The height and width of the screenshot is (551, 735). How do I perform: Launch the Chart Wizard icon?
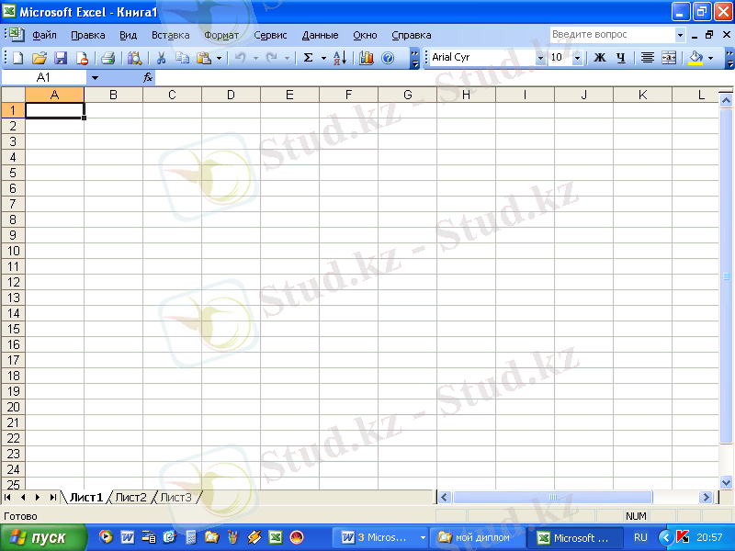pos(366,58)
